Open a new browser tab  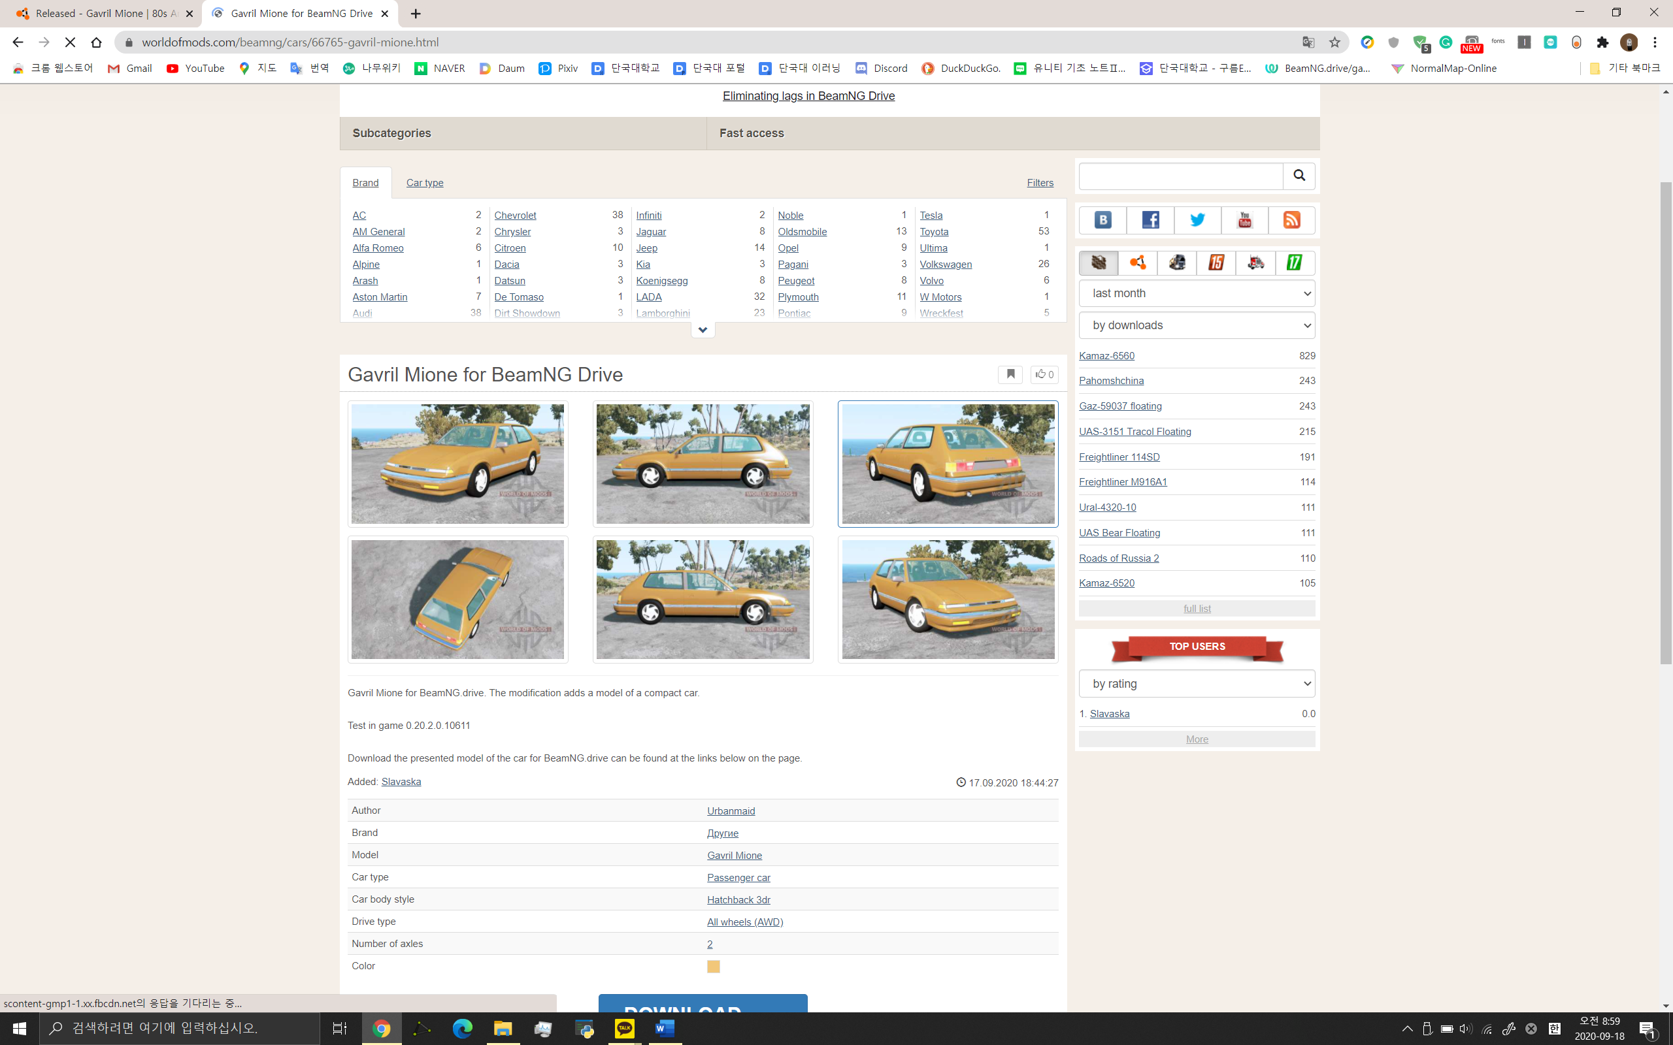click(416, 14)
